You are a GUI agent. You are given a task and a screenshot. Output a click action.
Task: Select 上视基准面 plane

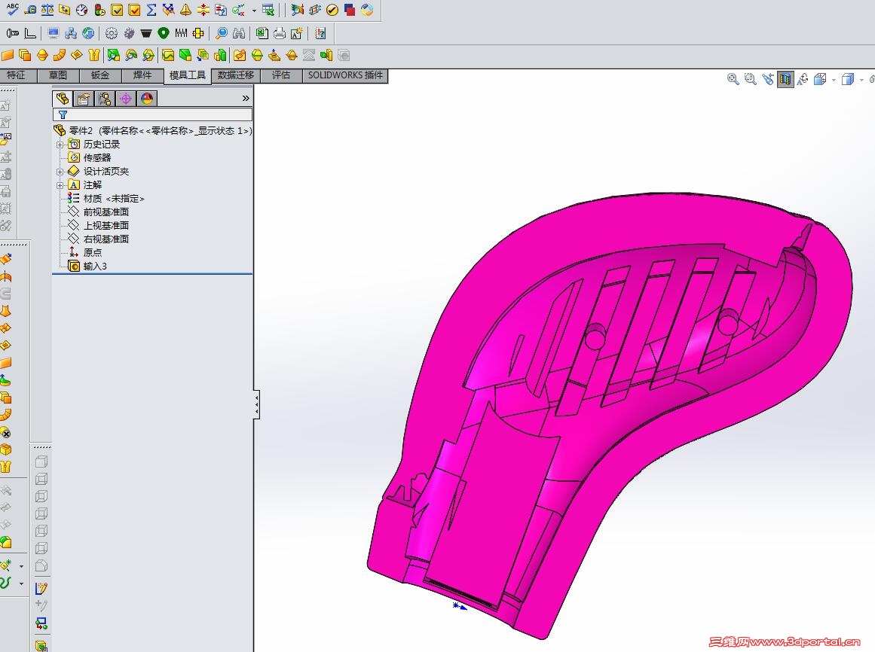click(98, 225)
